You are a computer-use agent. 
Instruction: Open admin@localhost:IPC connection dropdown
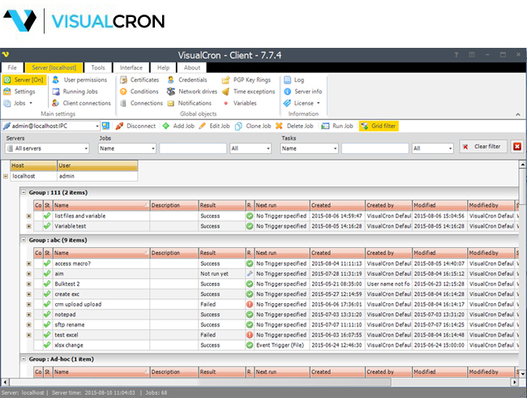pyautogui.click(x=97, y=126)
